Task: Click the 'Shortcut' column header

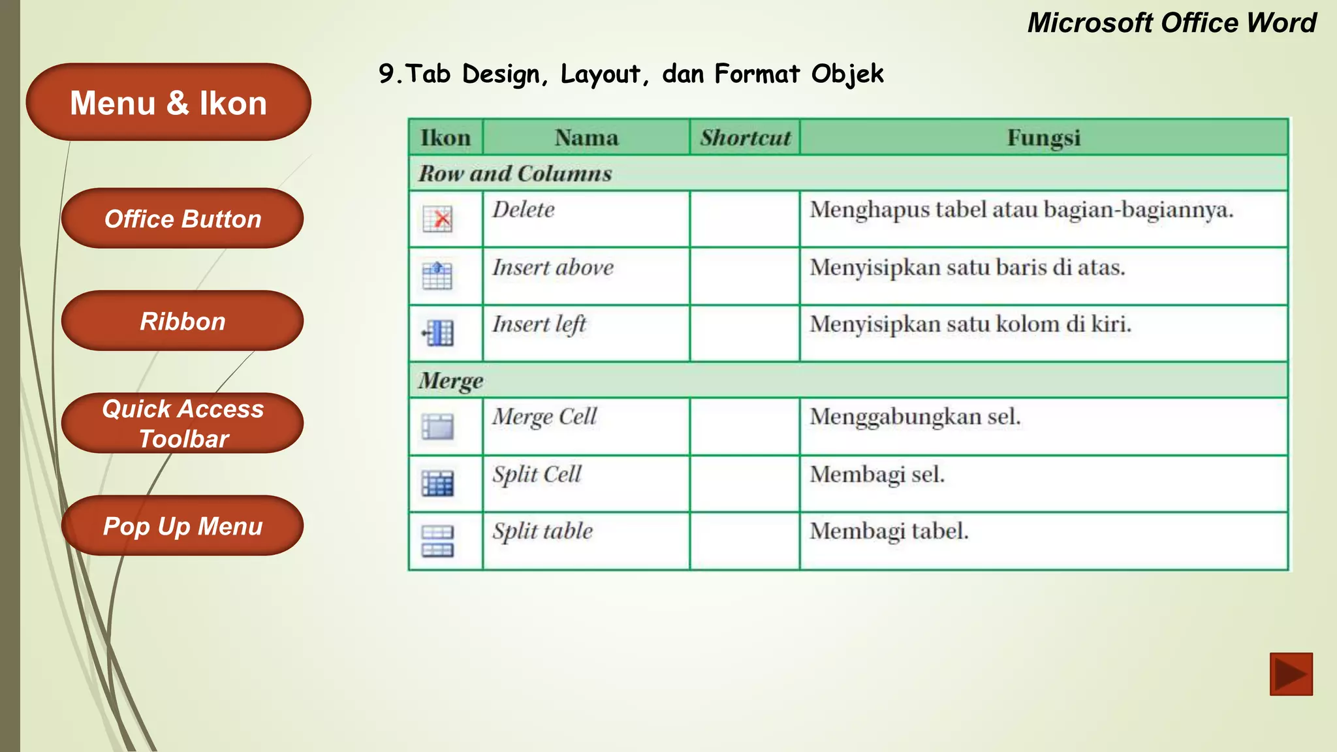Action: pyautogui.click(x=745, y=137)
